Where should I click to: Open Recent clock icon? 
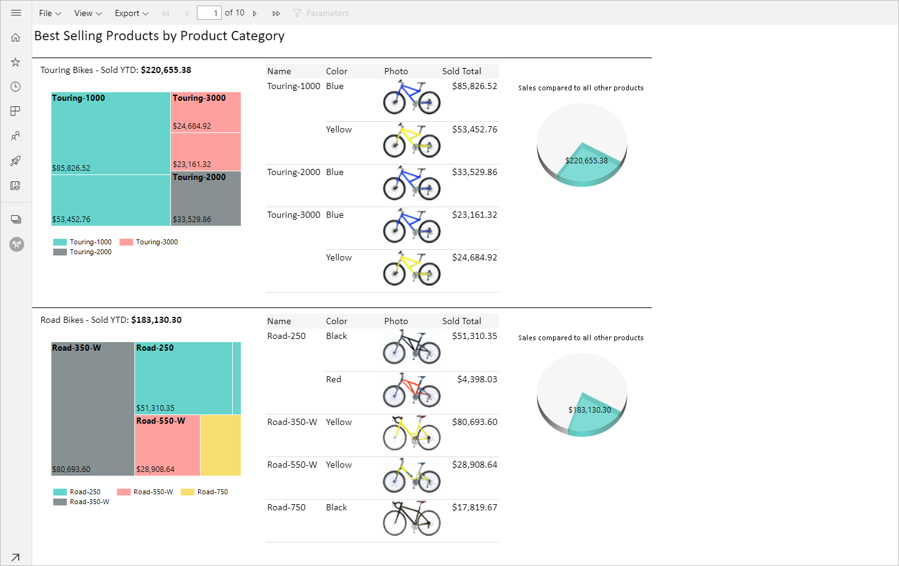pyautogui.click(x=16, y=87)
